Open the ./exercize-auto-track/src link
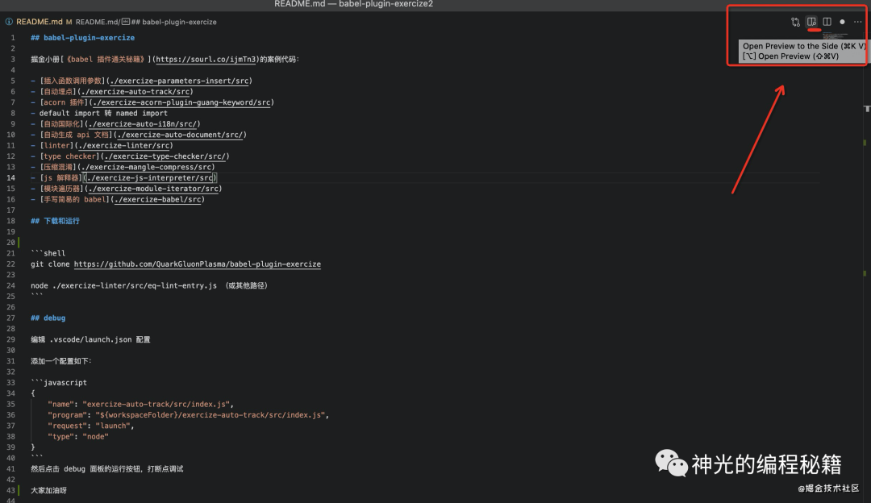Image resolution: width=871 pixels, height=503 pixels. (x=135, y=92)
